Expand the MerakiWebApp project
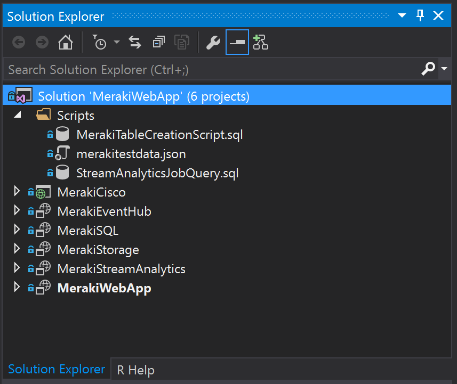Viewport: 457px width, 384px height. (x=17, y=288)
